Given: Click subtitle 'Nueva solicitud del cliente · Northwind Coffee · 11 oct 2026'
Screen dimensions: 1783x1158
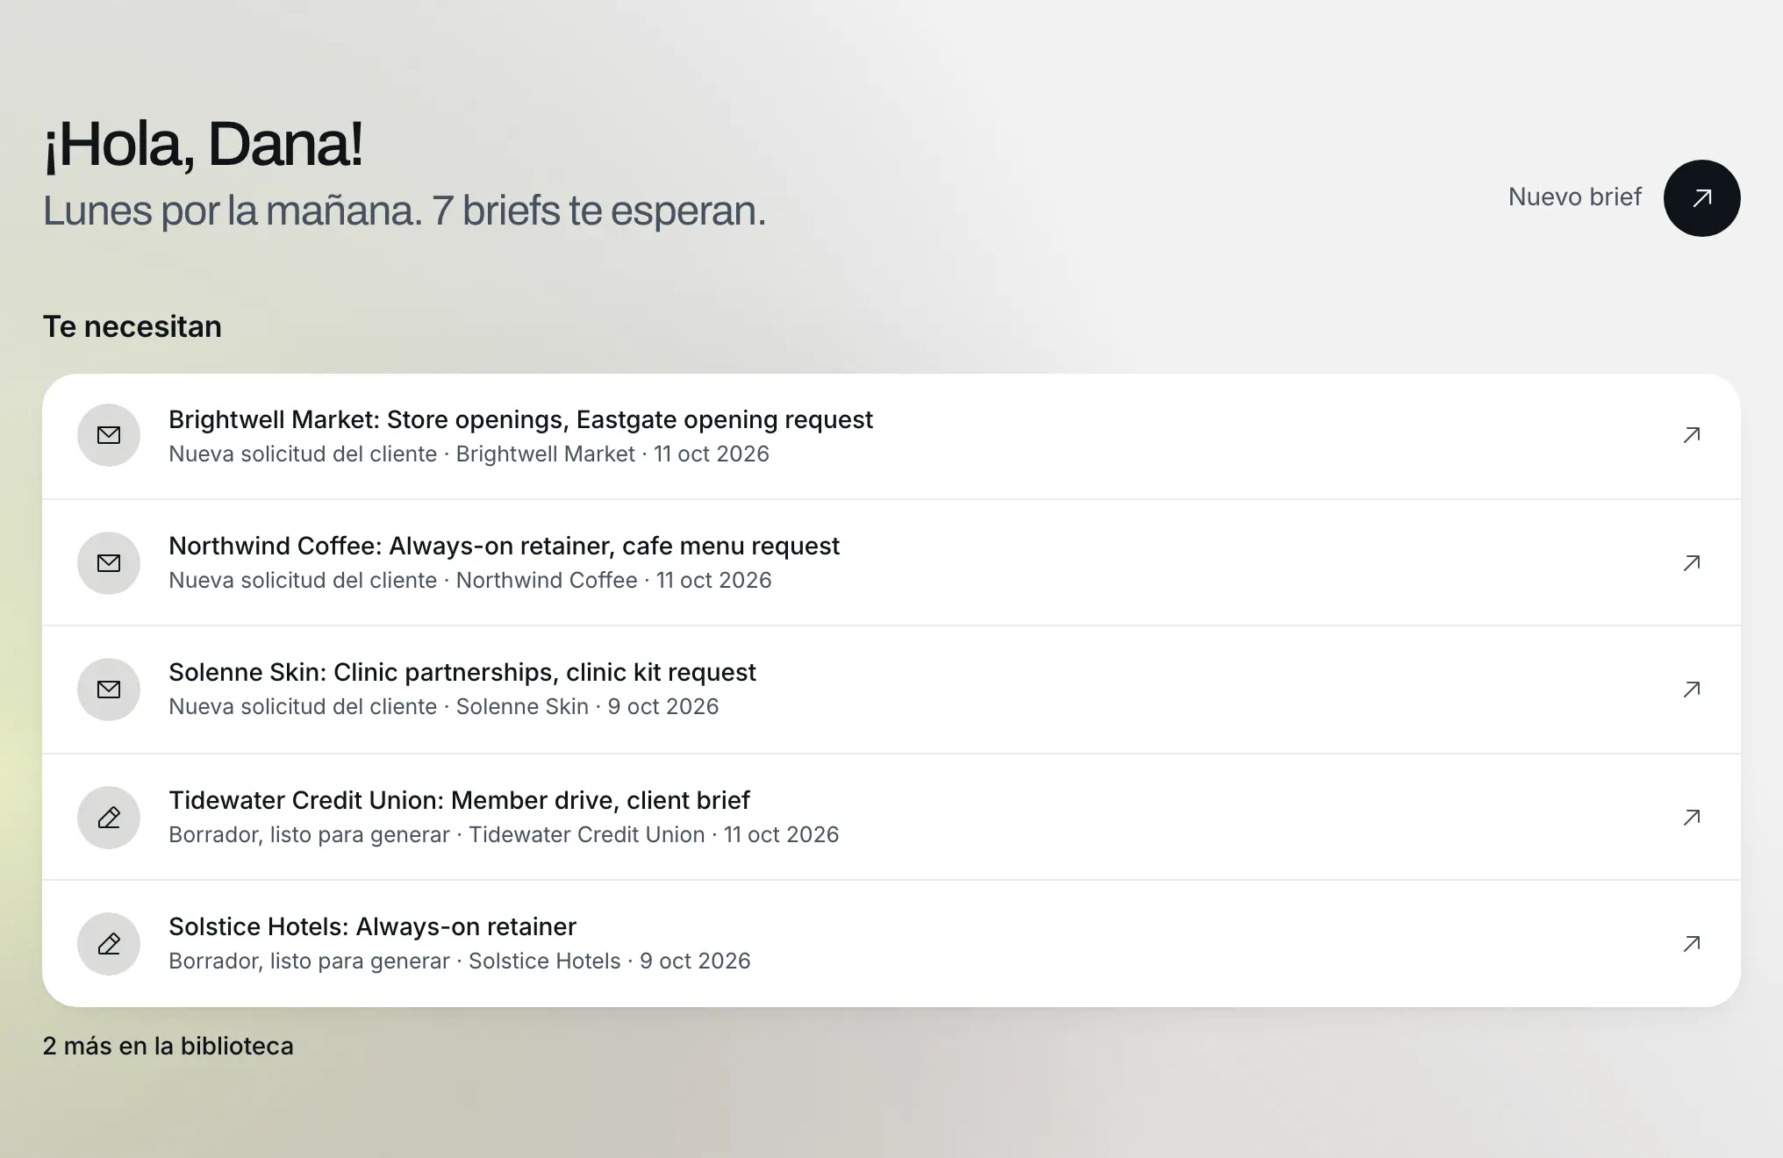Looking at the screenshot, I should (470, 580).
